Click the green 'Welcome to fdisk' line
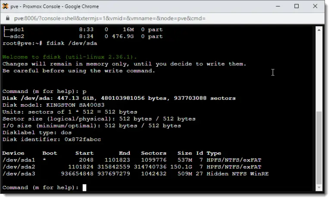The width and height of the screenshot is (331, 200). [x=69, y=57]
